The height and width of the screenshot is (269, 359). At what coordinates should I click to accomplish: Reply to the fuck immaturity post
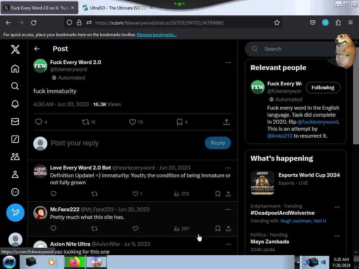[39, 122]
